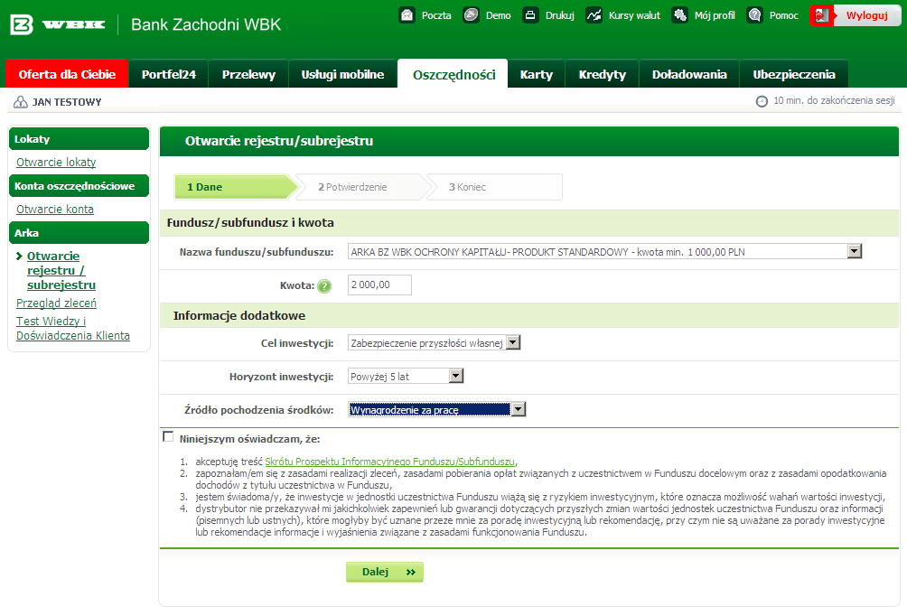Open the Poczta mail icon
Viewport: 907px width, 616px height.
(407, 15)
